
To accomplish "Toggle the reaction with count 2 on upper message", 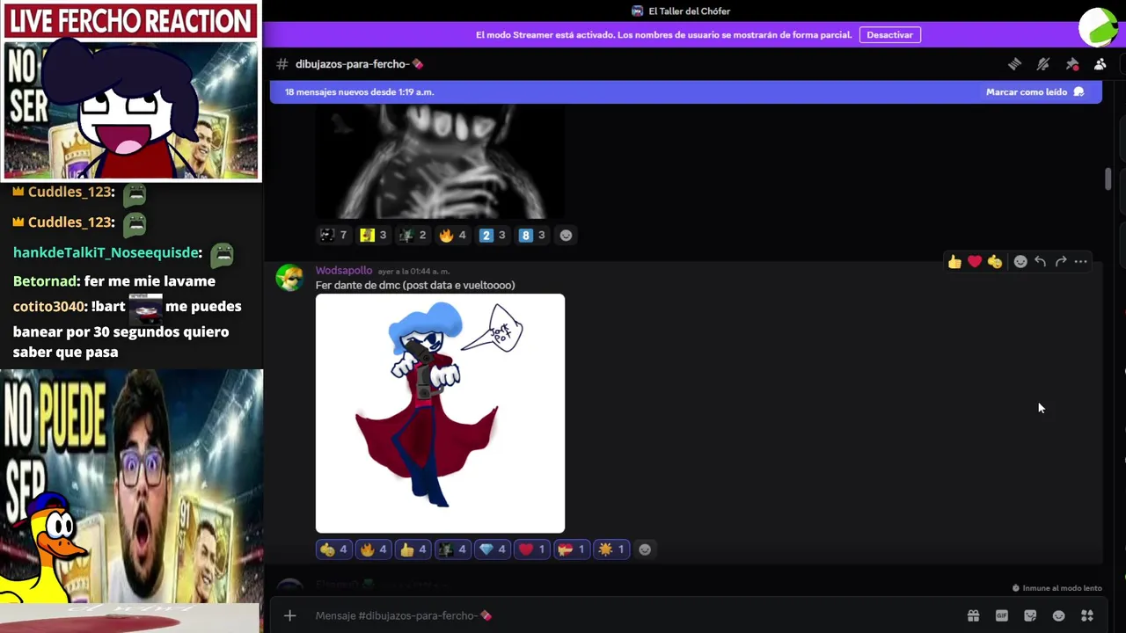I will (413, 235).
